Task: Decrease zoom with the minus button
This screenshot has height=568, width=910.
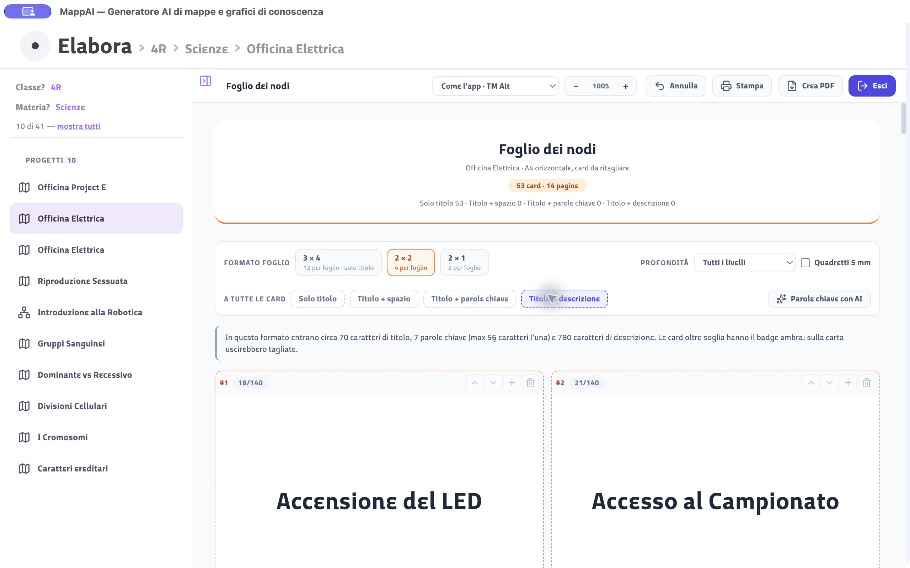Action: [576, 86]
